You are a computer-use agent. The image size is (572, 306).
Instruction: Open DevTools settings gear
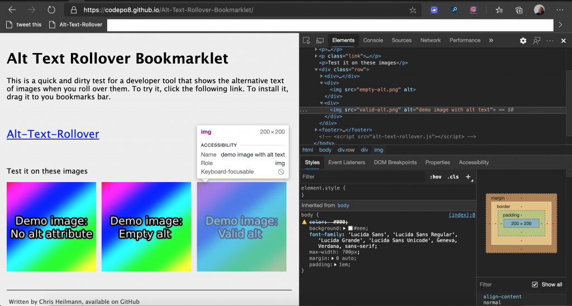tap(523, 40)
